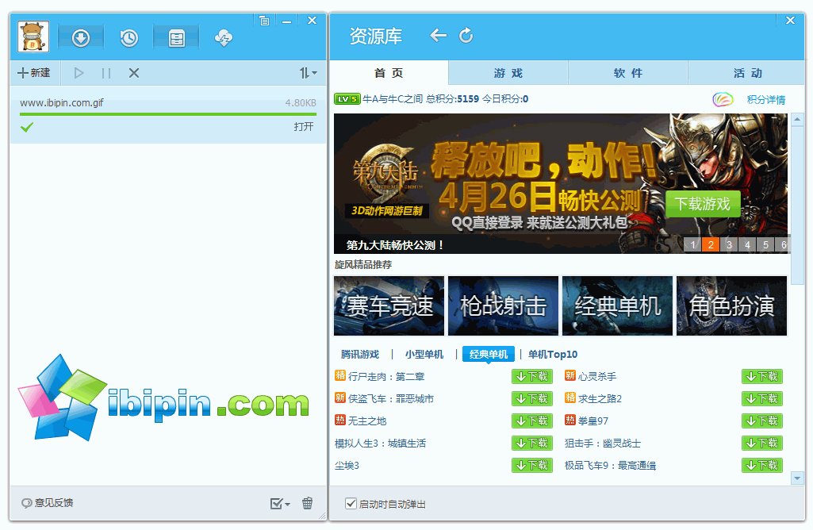Open the 经典单机 category thumbnail

[x=618, y=306]
